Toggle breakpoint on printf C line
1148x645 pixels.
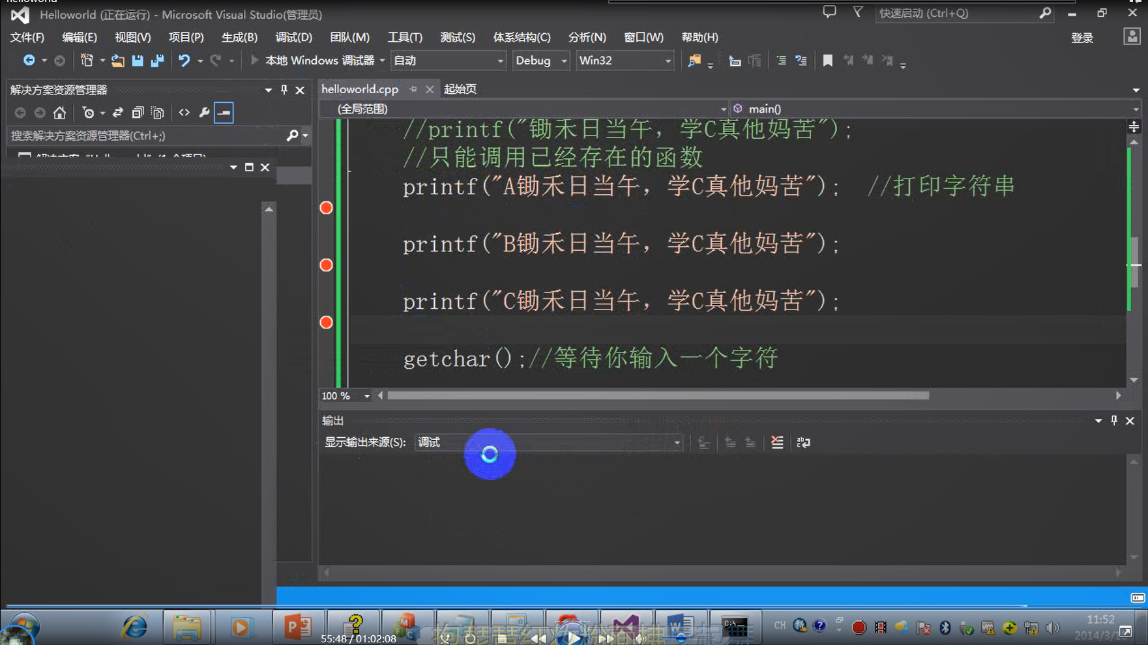point(327,322)
